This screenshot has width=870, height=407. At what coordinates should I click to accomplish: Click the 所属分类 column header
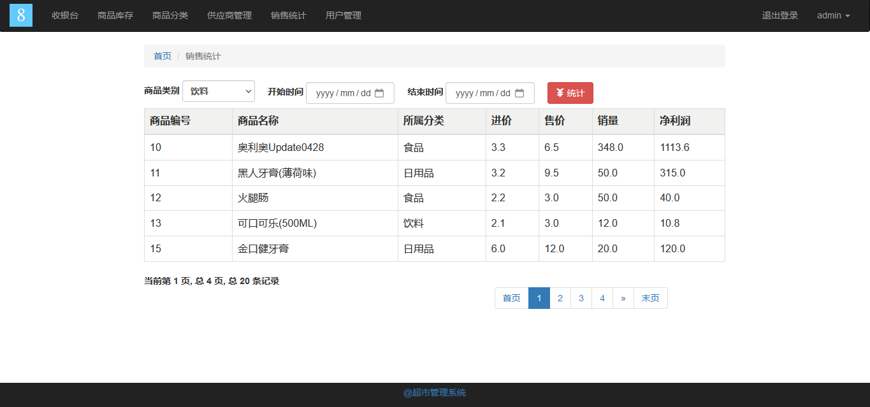[442, 121]
